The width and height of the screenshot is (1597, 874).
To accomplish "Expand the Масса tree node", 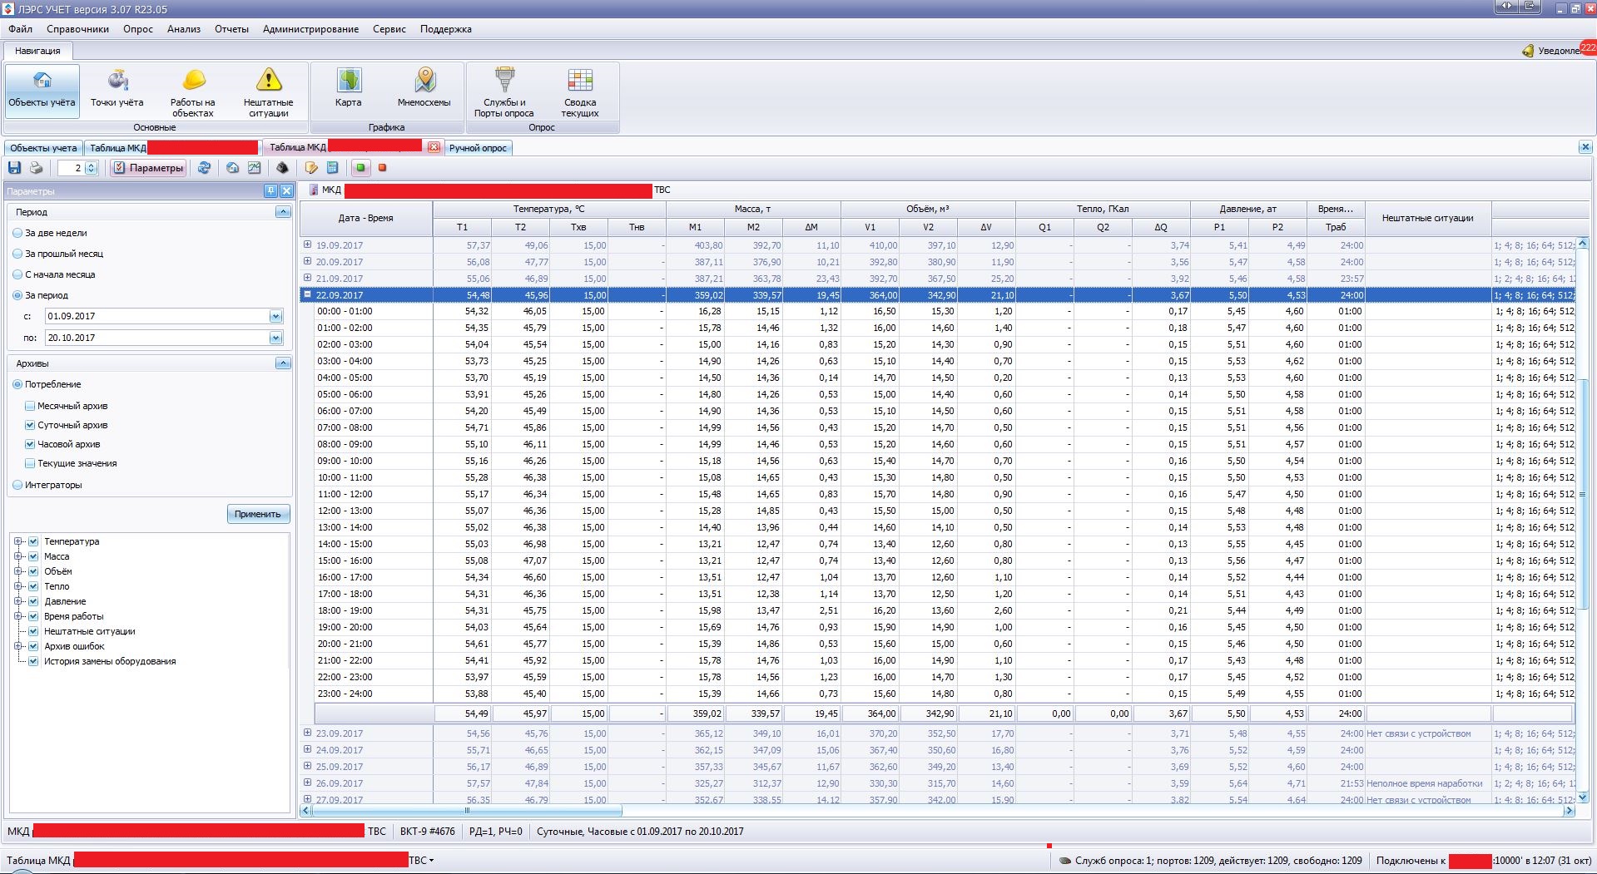I will [x=18, y=557].
